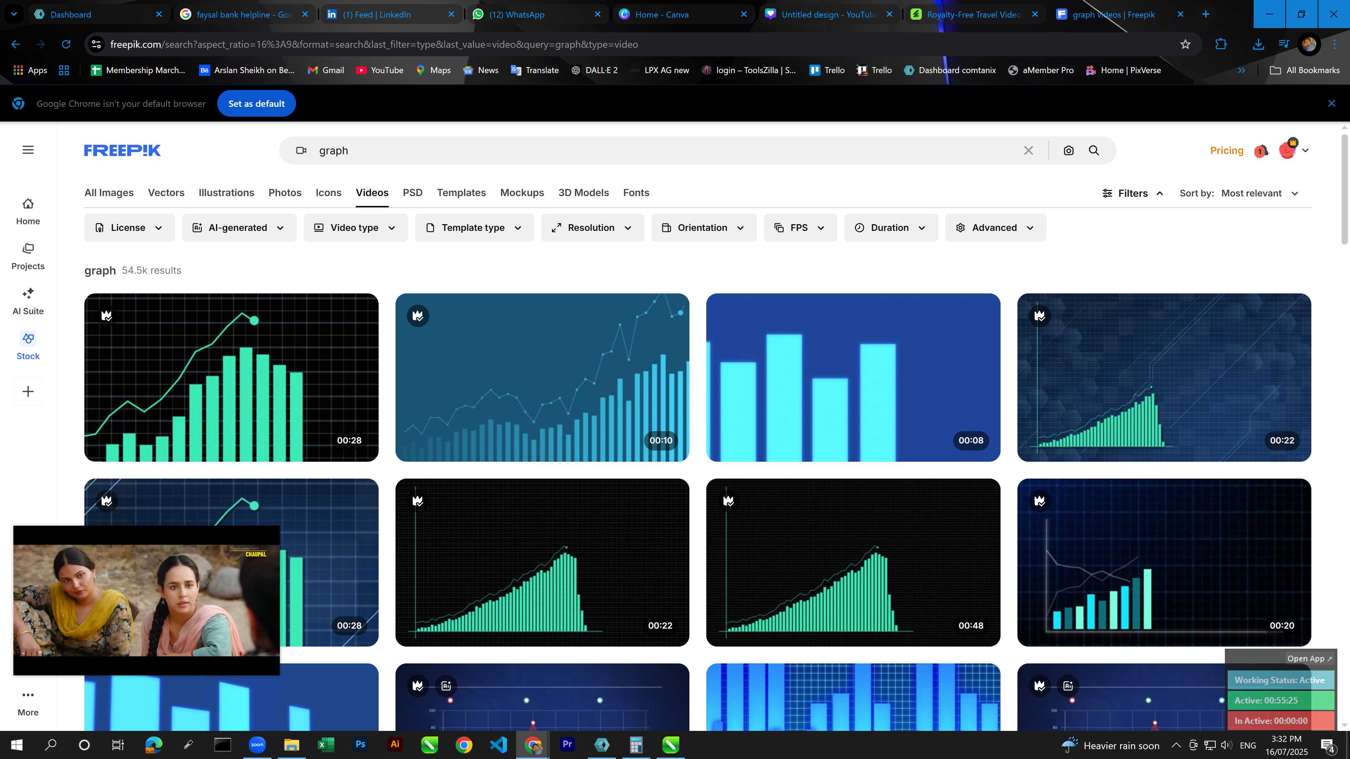Click the Freepik logo

point(122,150)
